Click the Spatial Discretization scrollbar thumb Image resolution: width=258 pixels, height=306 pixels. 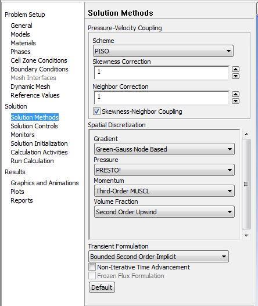click(x=246, y=184)
